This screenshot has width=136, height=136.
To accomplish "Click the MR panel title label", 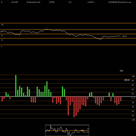I will pos(121,71).
